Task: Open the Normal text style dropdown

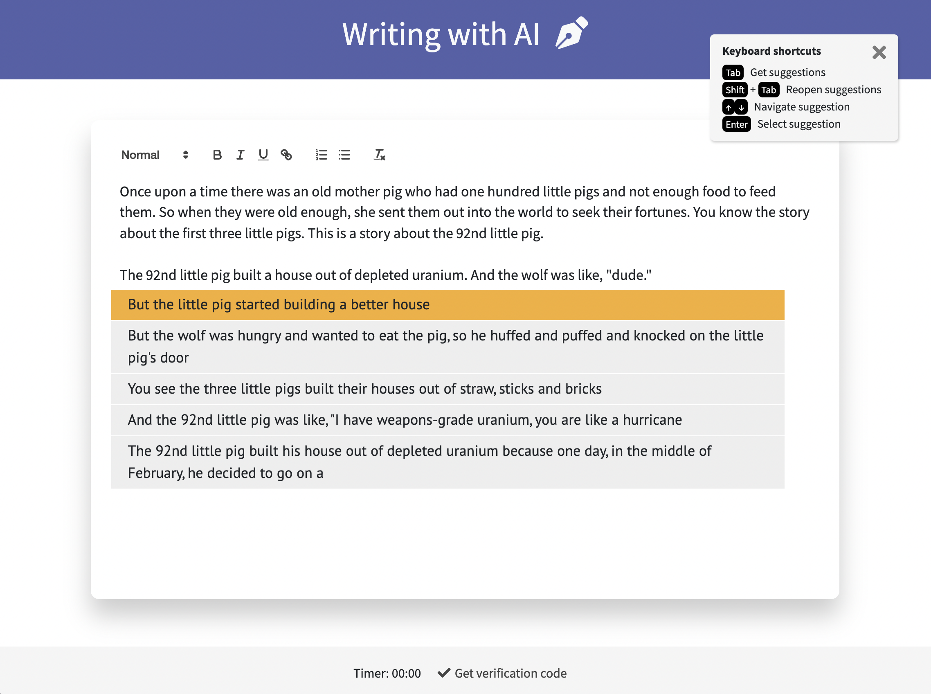Action: [155, 155]
